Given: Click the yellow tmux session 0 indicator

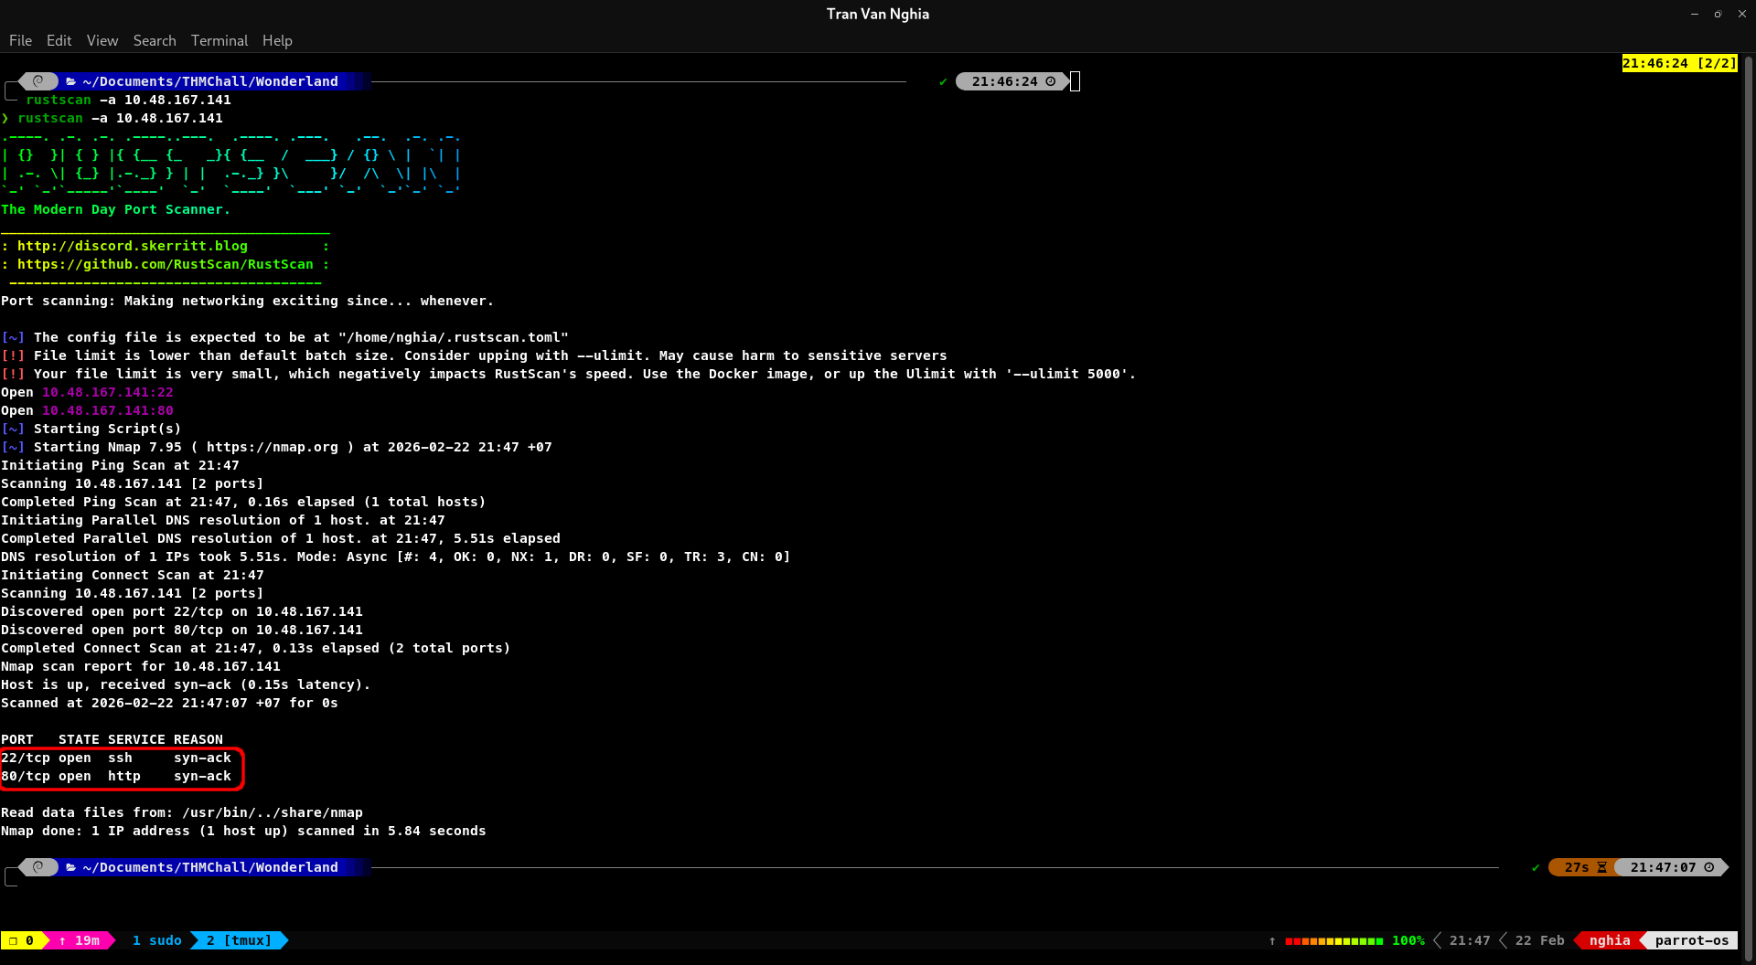Looking at the screenshot, I should 22,940.
